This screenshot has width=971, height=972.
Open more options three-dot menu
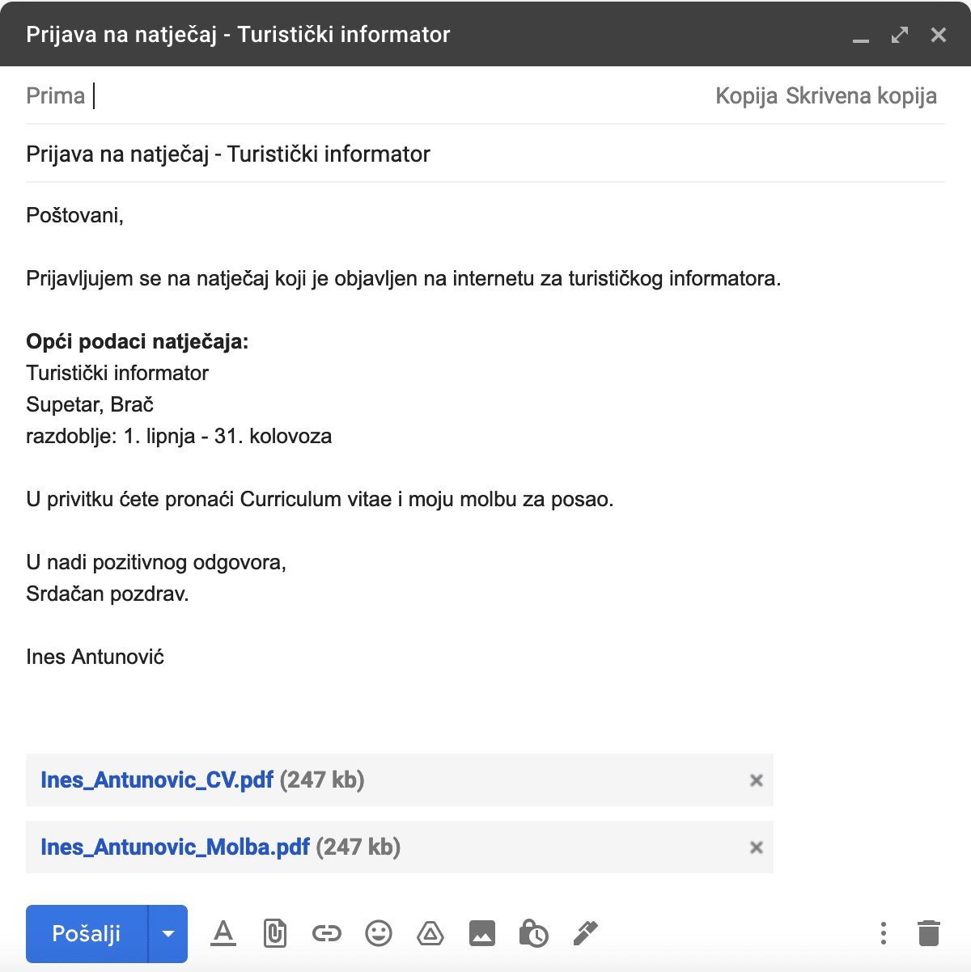pyautogui.click(x=884, y=933)
